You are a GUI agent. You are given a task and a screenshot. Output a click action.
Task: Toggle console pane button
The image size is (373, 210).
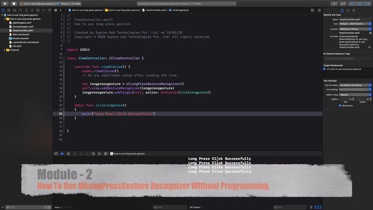pyautogui.click(x=320, y=208)
